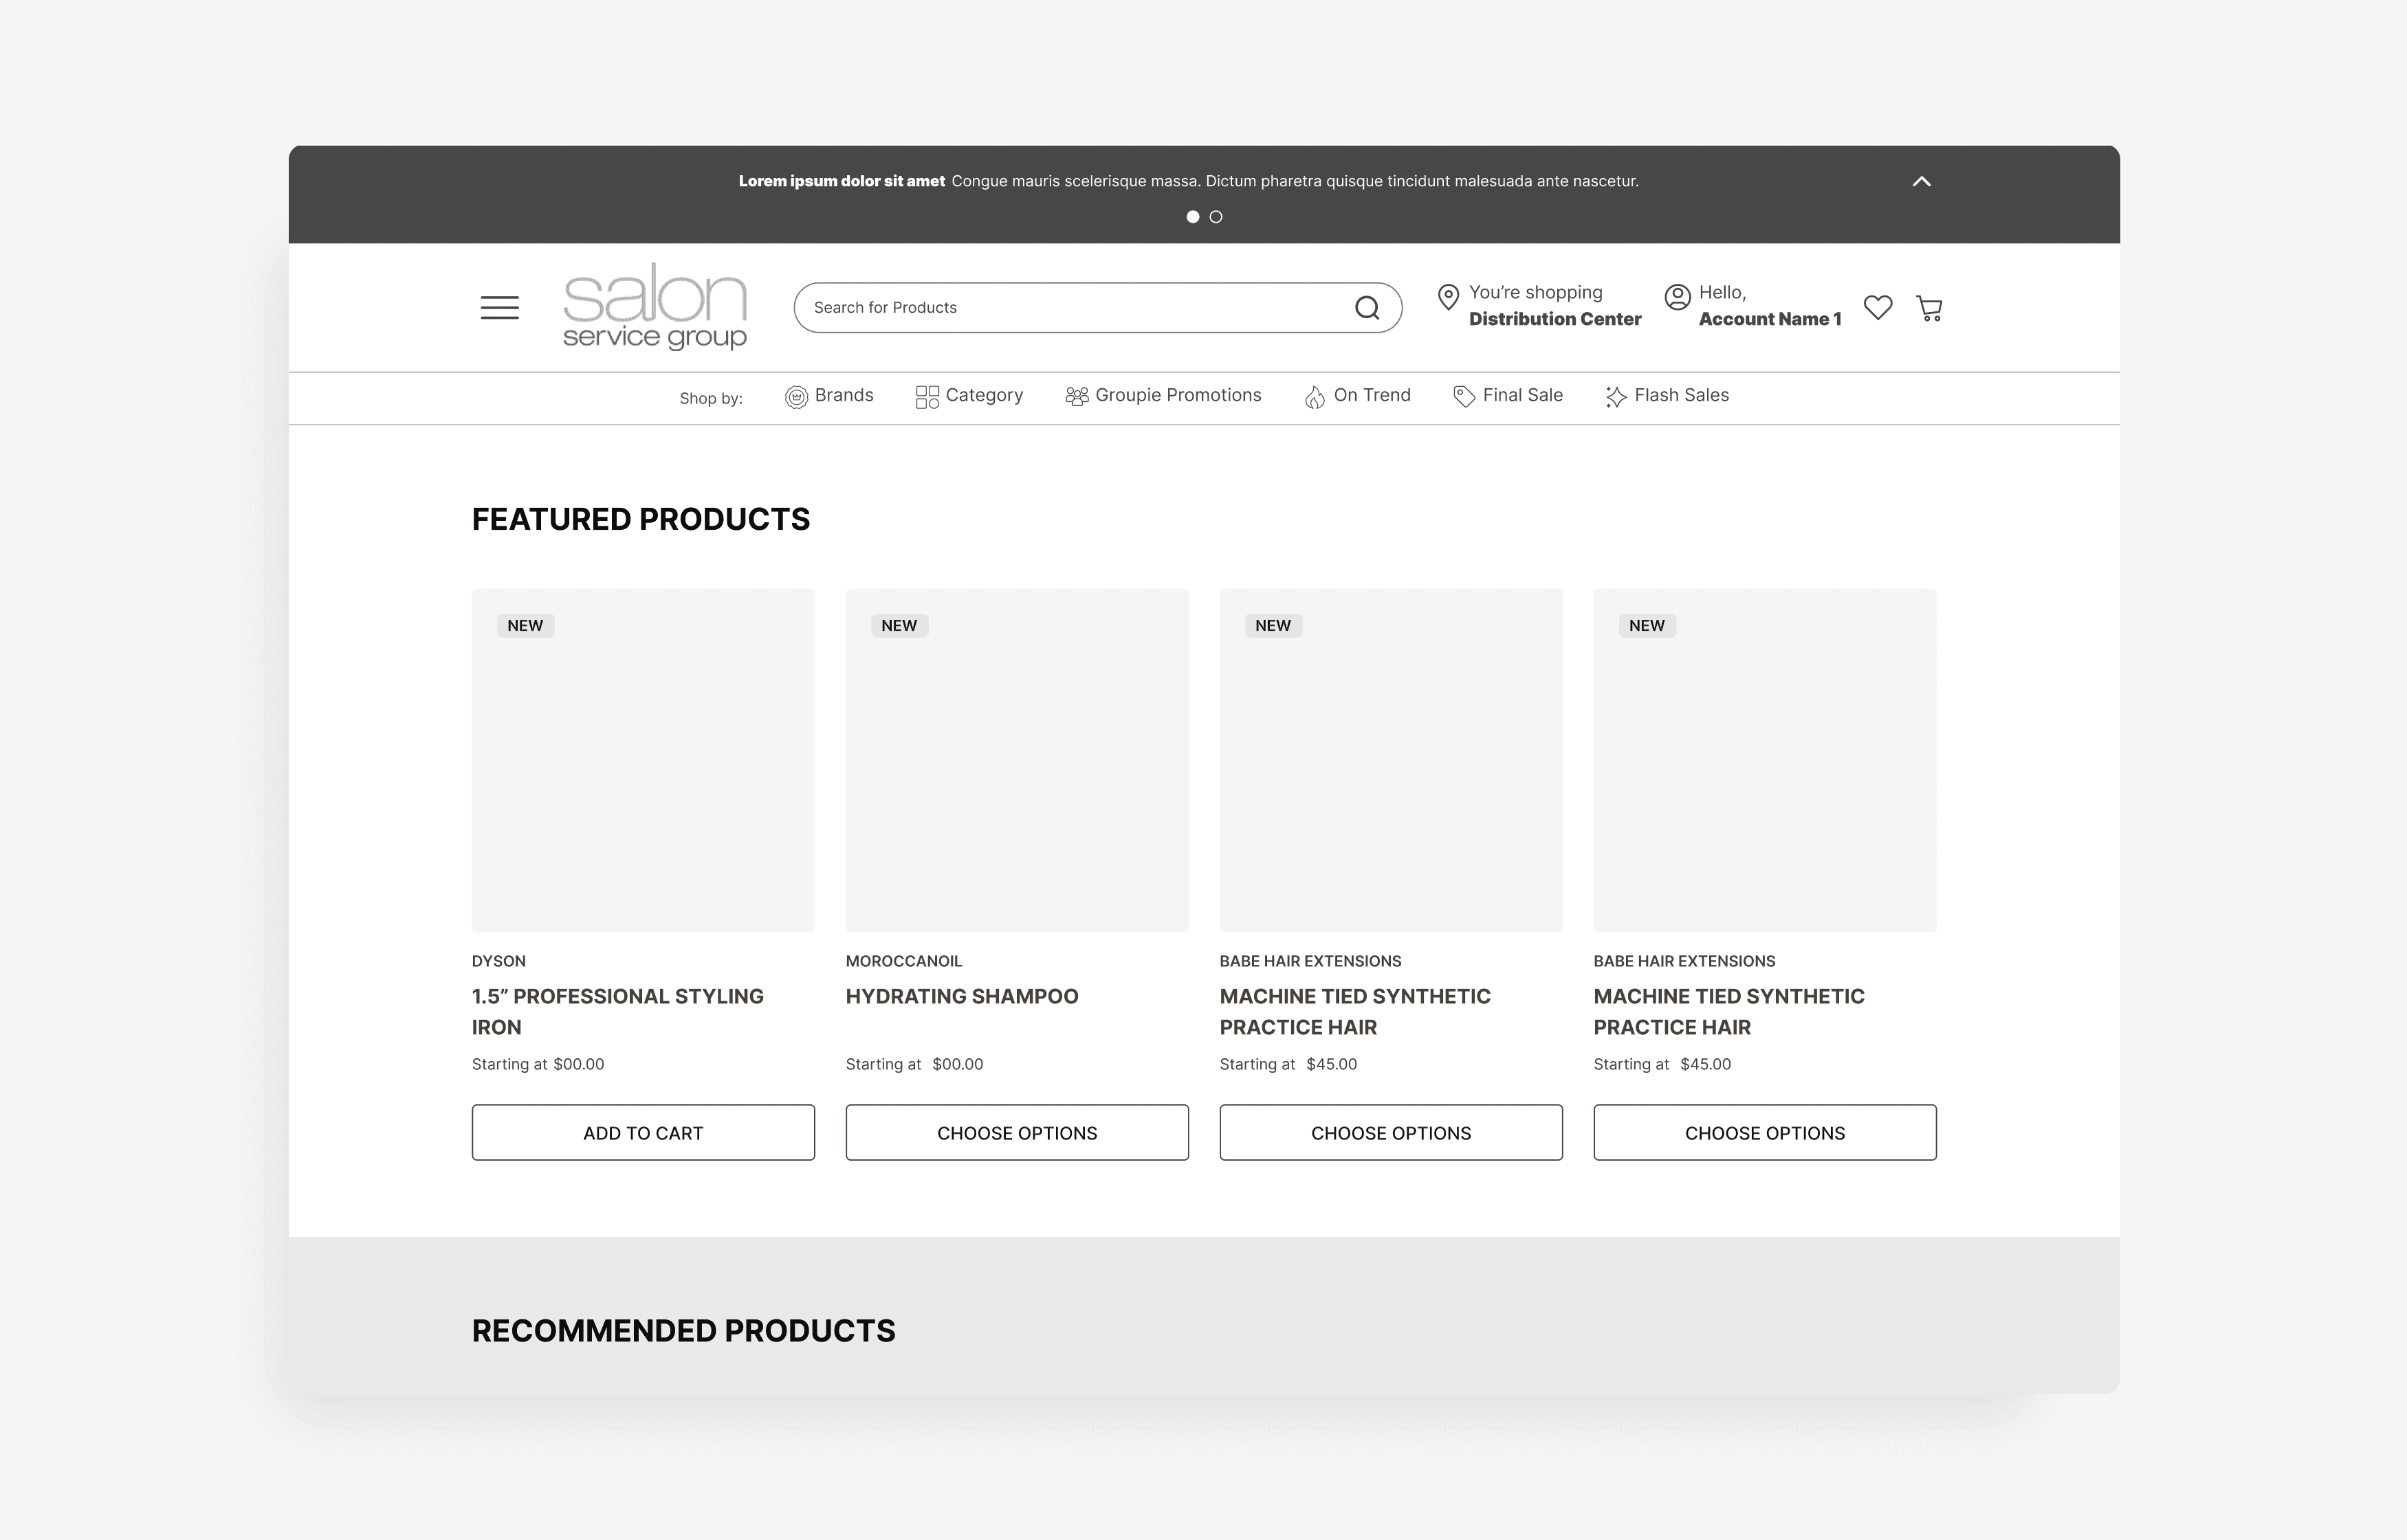Open the Flash Sales link
Image resolution: width=2407 pixels, height=1540 pixels.
pyautogui.click(x=1667, y=396)
